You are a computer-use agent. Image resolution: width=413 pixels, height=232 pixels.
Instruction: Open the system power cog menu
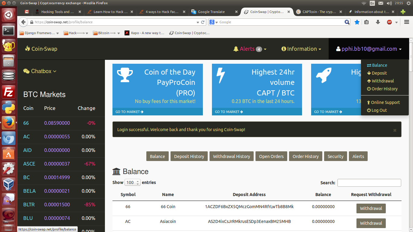point(409,3)
